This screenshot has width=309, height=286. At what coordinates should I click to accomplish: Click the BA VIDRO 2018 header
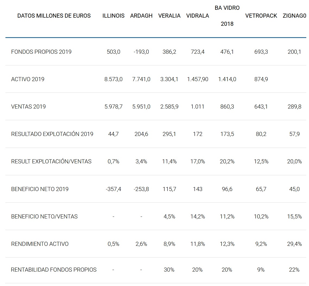pos(227,16)
